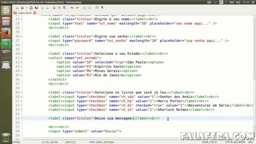Click the Zoom in toolbar icon
Viewport: 256px width, 144px height.
84,8
